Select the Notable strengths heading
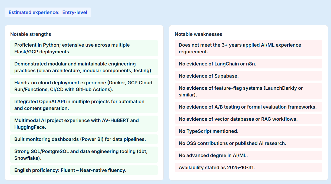 click(31, 34)
